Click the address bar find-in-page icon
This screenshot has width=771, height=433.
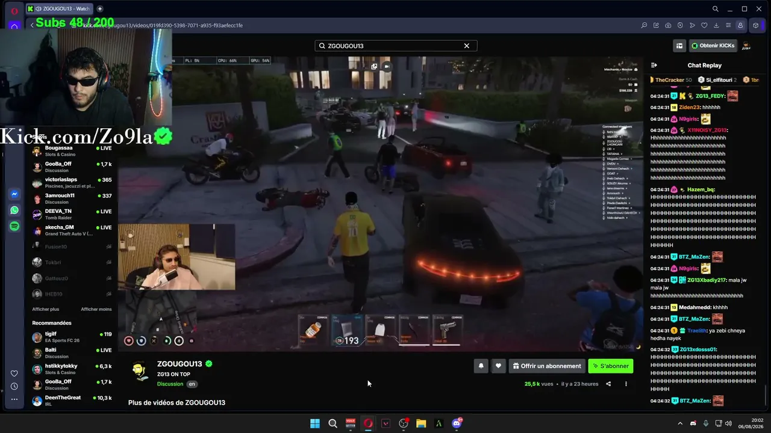point(644,25)
